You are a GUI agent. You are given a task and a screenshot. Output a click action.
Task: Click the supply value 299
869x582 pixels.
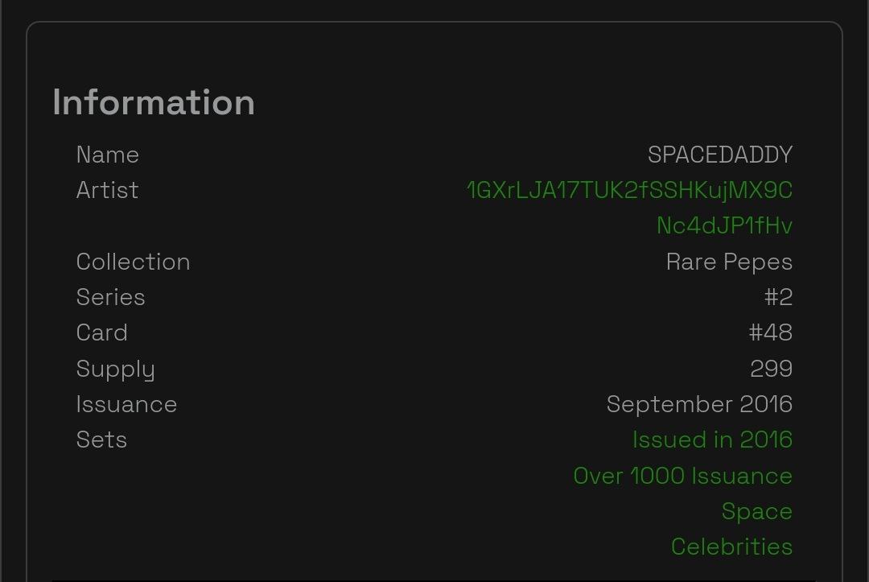pyautogui.click(x=771, y=369)
